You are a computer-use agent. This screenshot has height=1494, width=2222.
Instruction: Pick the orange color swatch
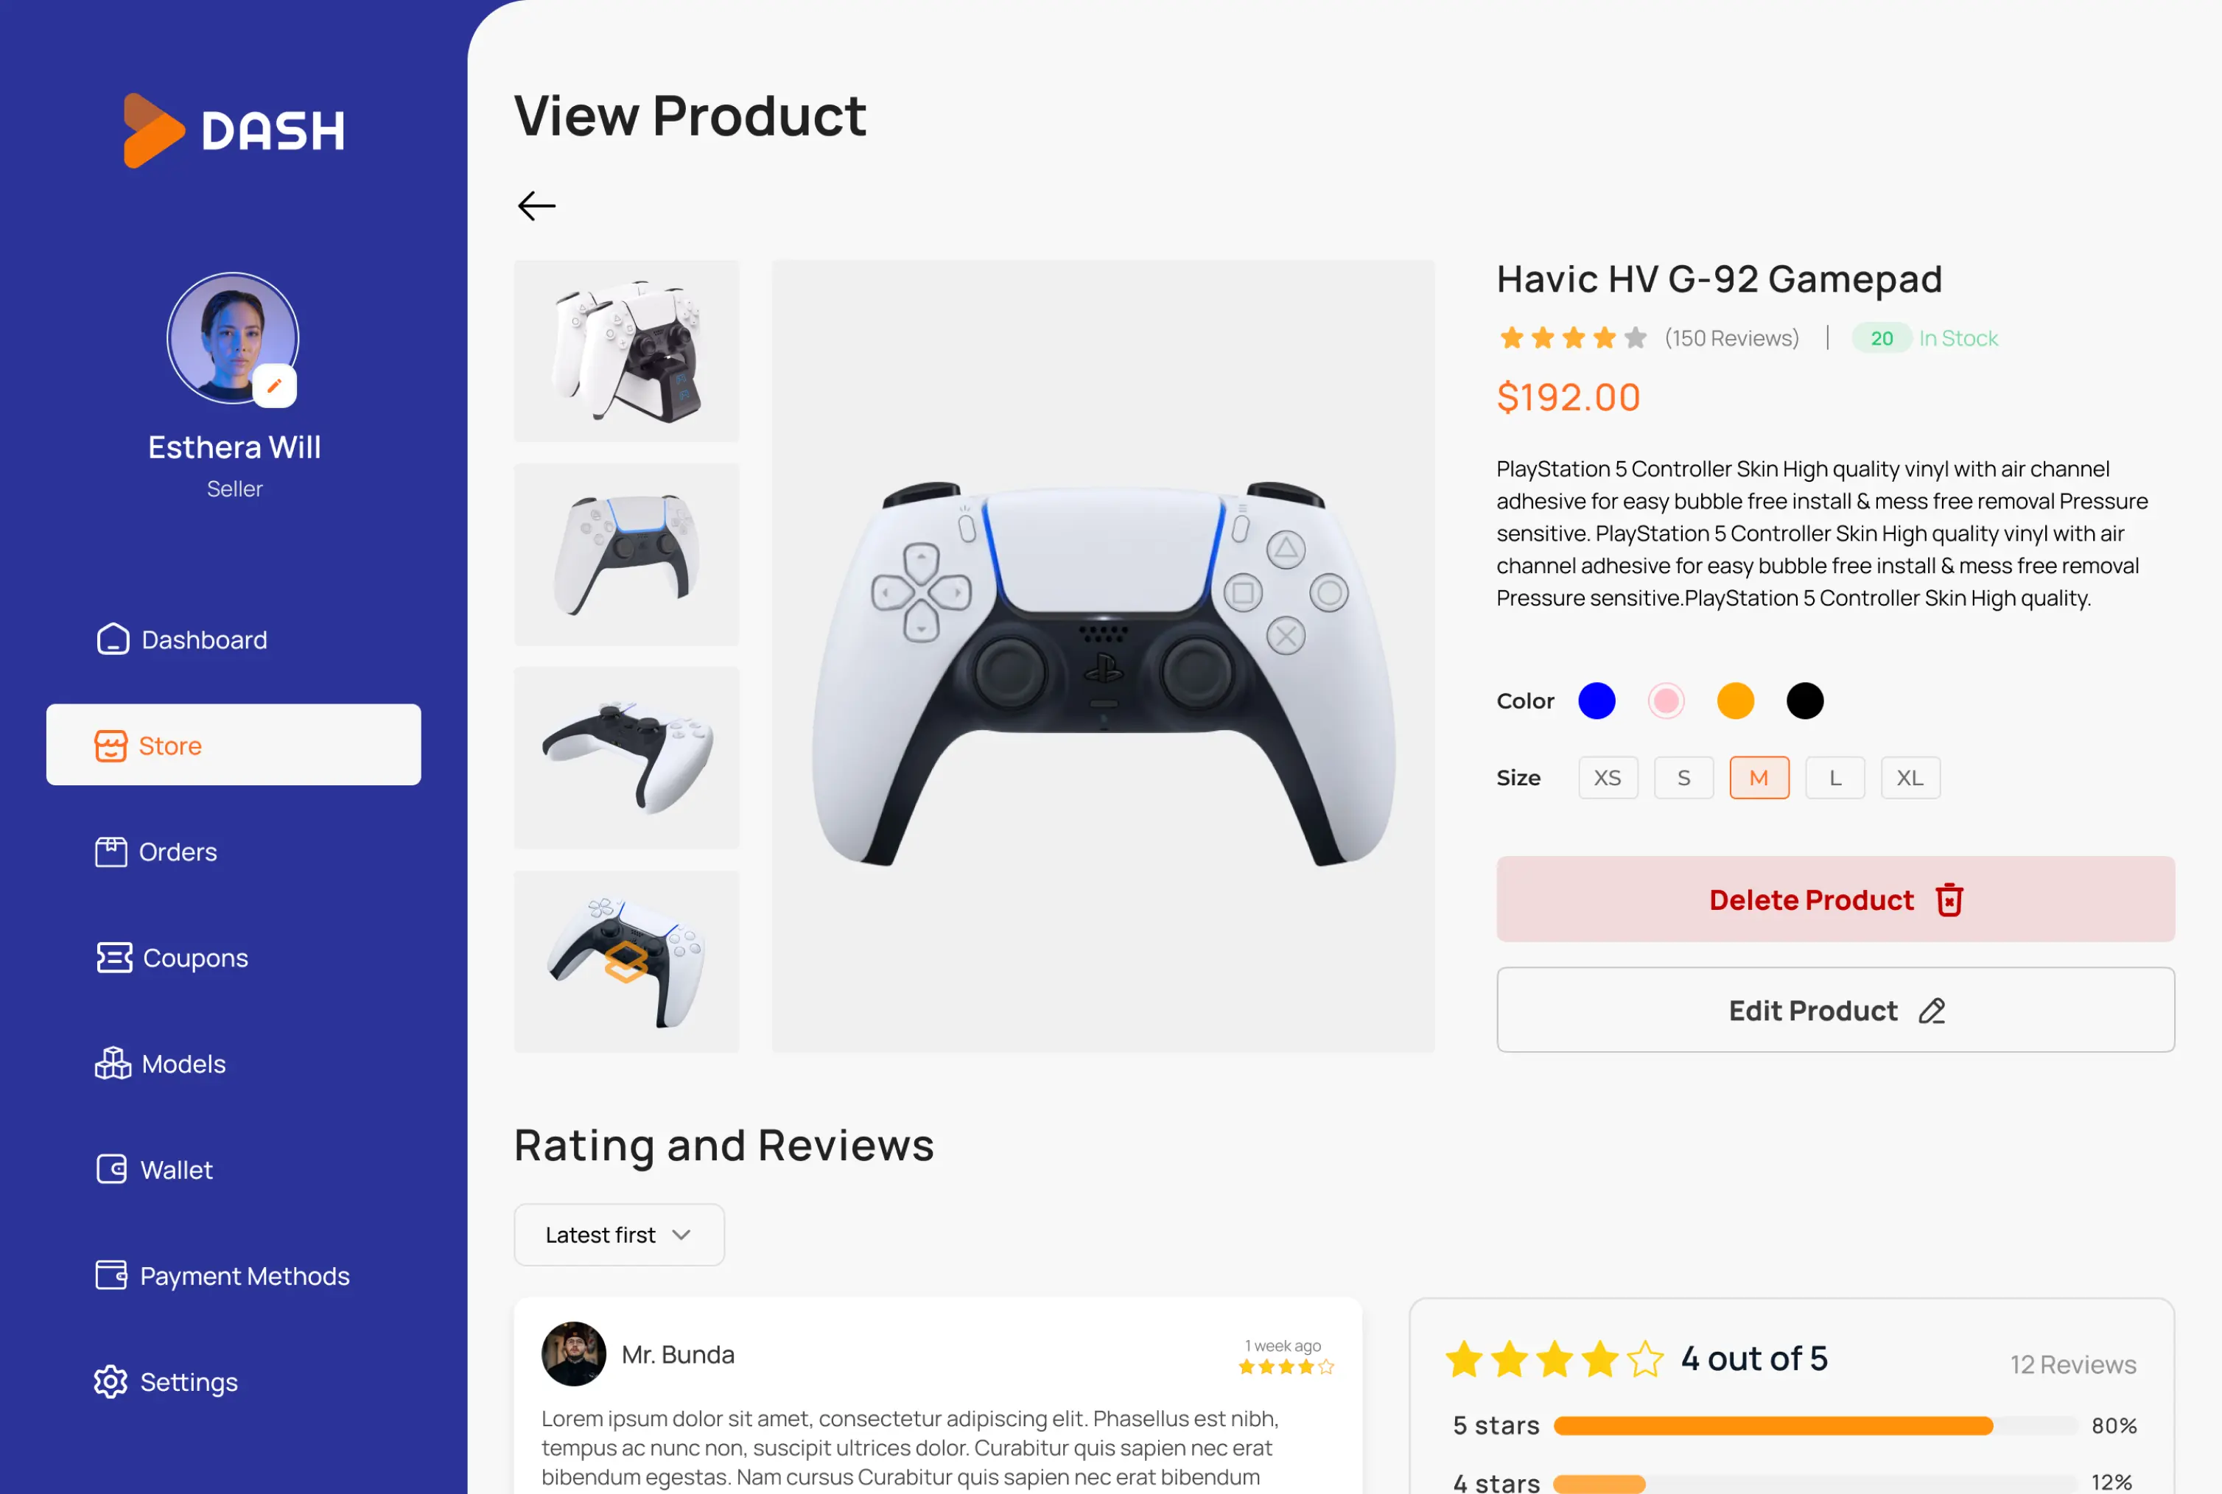coord(1734,701)
